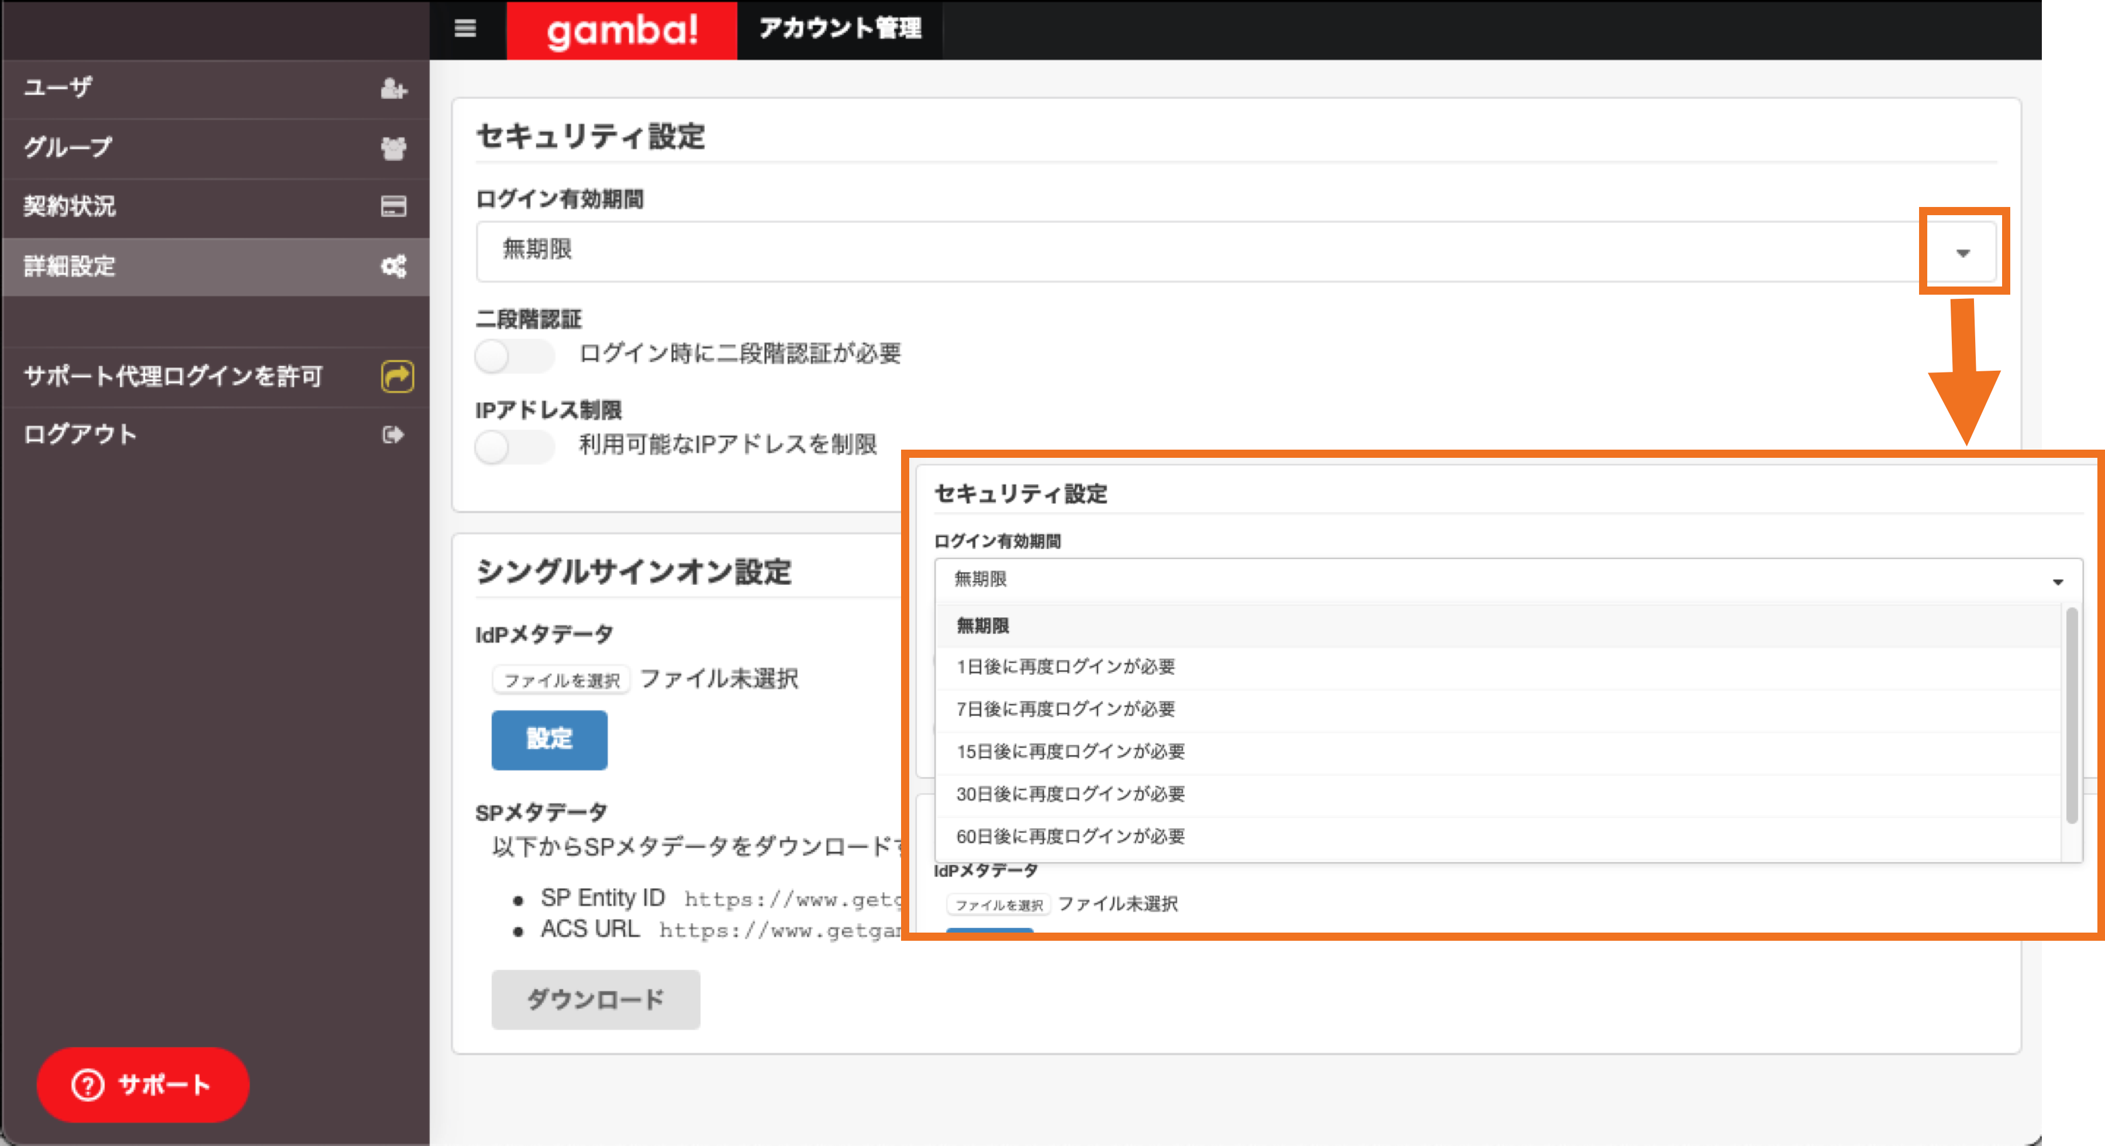Click the blue 設定 button
This screenshot has width=2105, height=1146.
[549, 740]
